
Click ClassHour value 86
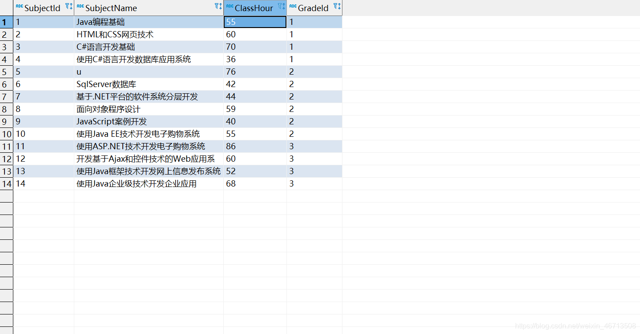click(255, 146)
